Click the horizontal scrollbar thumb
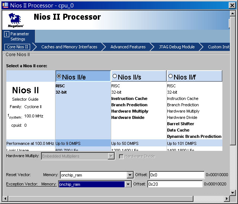 pos(101,198)
